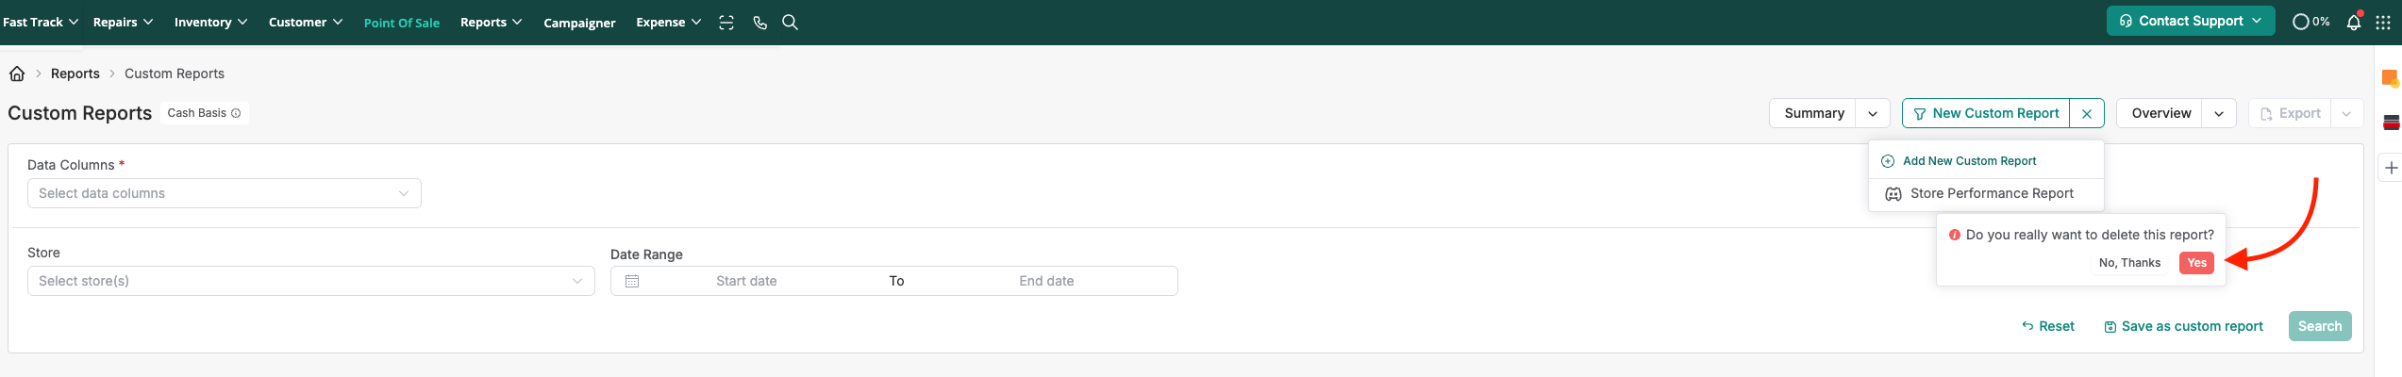Open the Inventory menu
The image size is (2402, 377).
(x=210, y=23)
